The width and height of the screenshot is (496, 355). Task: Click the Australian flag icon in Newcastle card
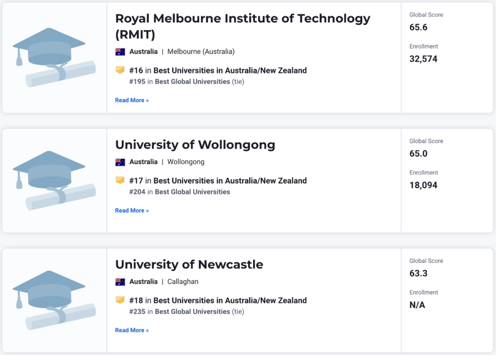click(120, 282)
